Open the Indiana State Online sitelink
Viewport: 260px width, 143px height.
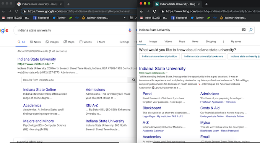[39, 90]
